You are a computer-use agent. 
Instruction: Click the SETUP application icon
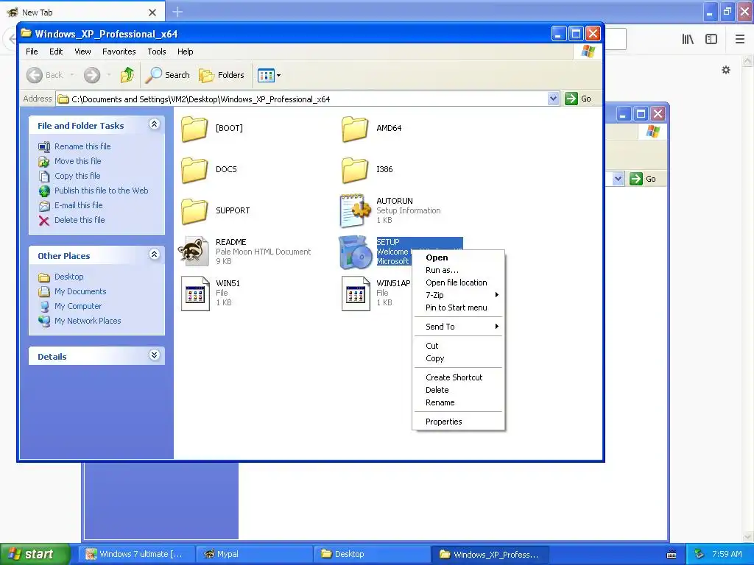(x=355, y=252)
